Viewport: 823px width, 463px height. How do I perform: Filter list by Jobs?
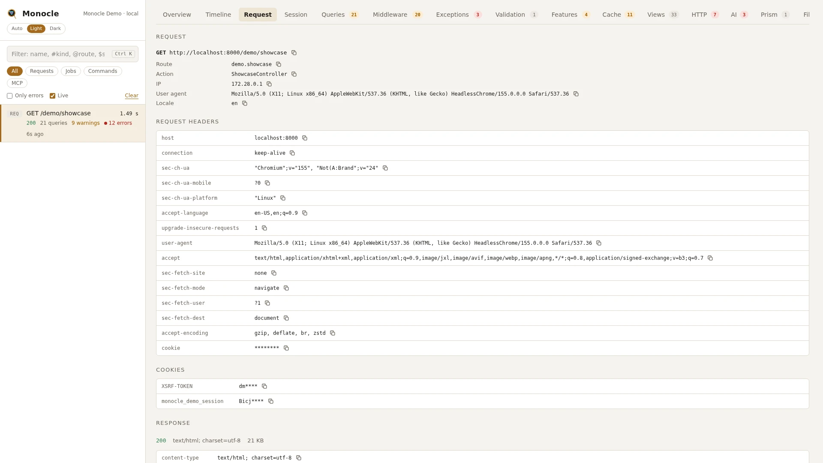click(x=71, y=71)
